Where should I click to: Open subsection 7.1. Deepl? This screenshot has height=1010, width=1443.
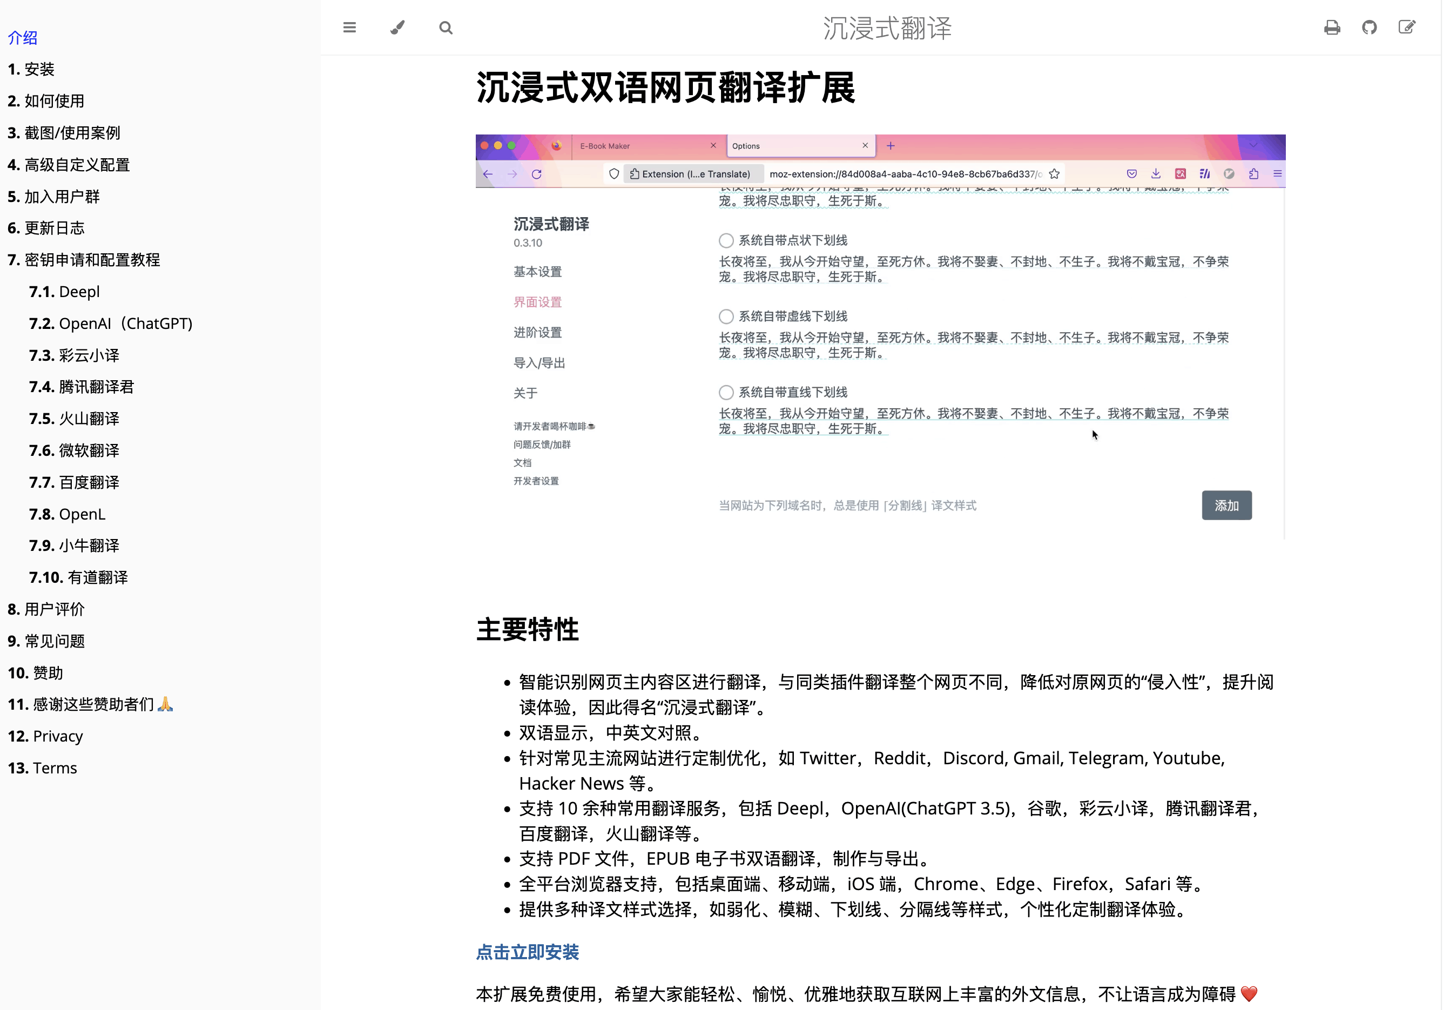65,292
